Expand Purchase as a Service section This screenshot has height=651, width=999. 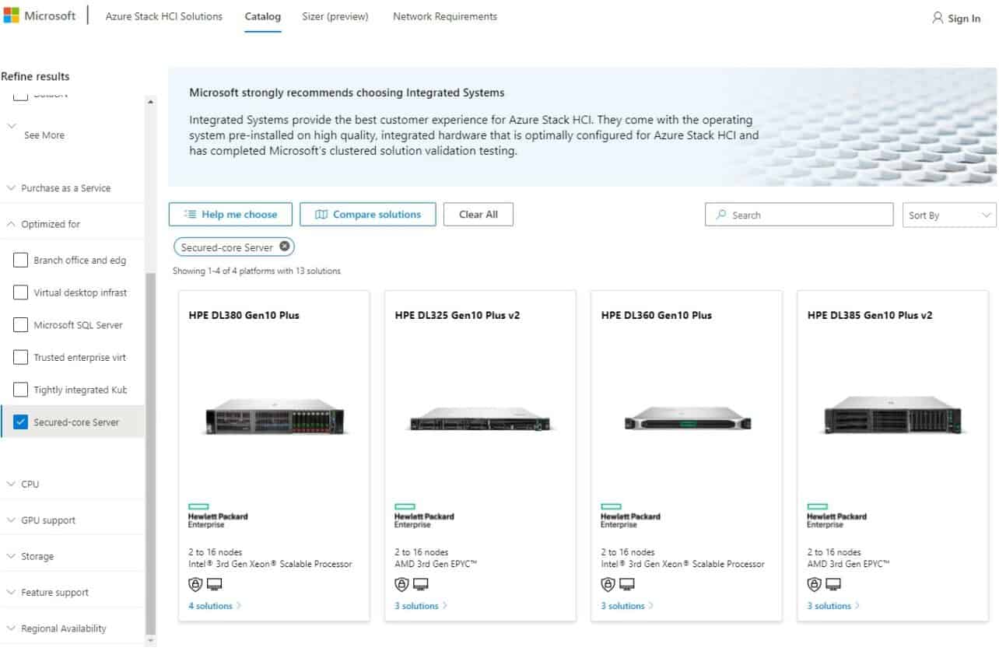72,187
